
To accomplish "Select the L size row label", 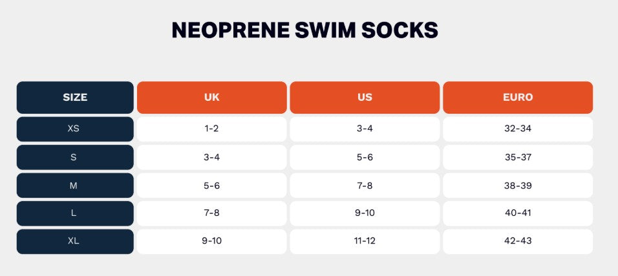I will click(75, 213).
